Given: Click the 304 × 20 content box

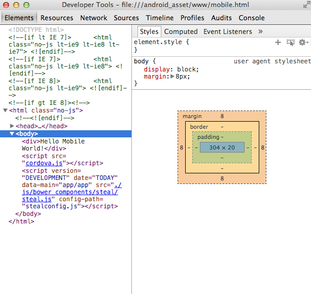Looking at the screenshot, I should [x=222, y=148].
